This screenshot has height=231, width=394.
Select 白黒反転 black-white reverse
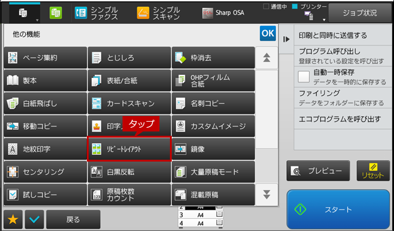(x=129, y=172)
